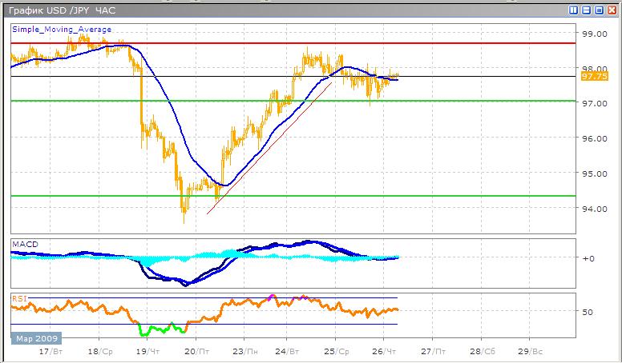Select the RSI indicator label
The height and width of the screenshot is (363, 622).
tap(18, 298)
